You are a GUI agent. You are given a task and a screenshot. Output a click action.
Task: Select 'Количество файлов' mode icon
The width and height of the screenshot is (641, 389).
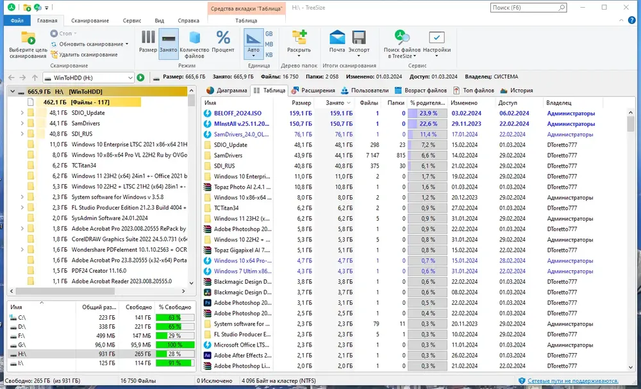pyautogui.click(x=194, y=38)
